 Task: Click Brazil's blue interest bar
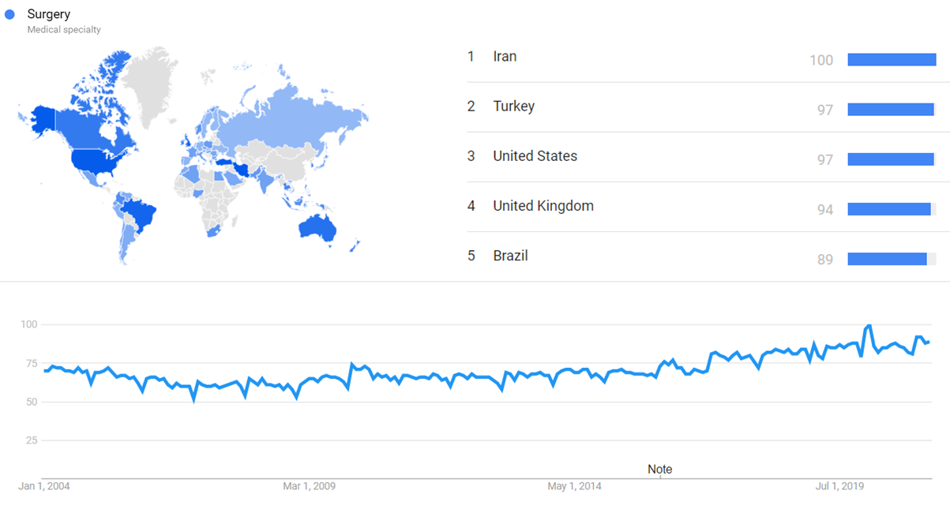coord(887,259)
